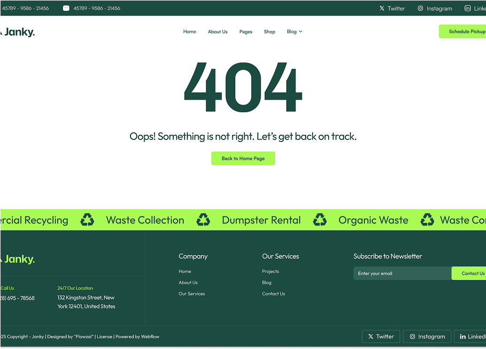Open the X (Twitter) icon in the top bar
This screenshot has height=349, width=486.
coord(383,8)
